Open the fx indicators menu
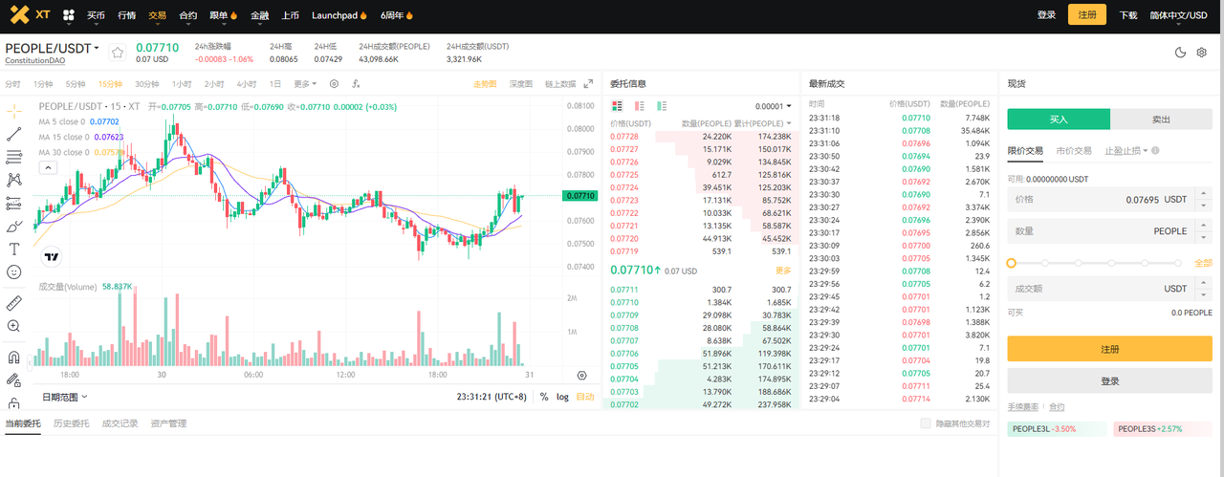 [356, 84]
